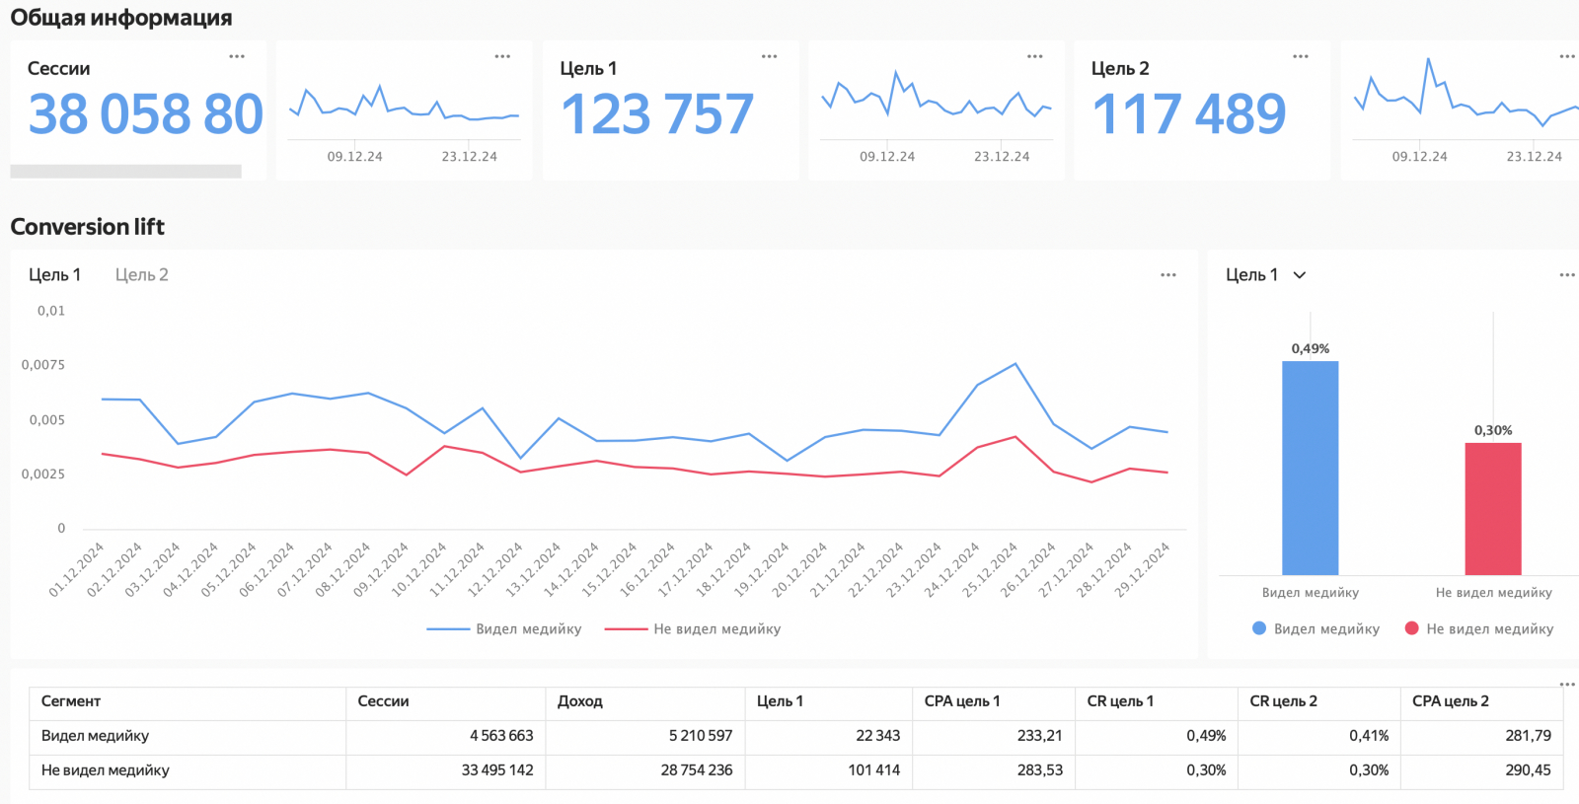
Task: Expand the Цель 1 dropdown above bar chart
Action: 1266,275
